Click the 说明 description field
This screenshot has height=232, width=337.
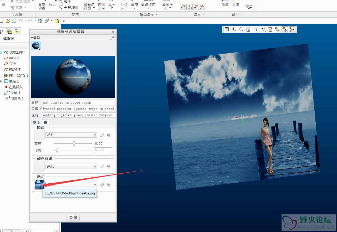tap(79, 115)
